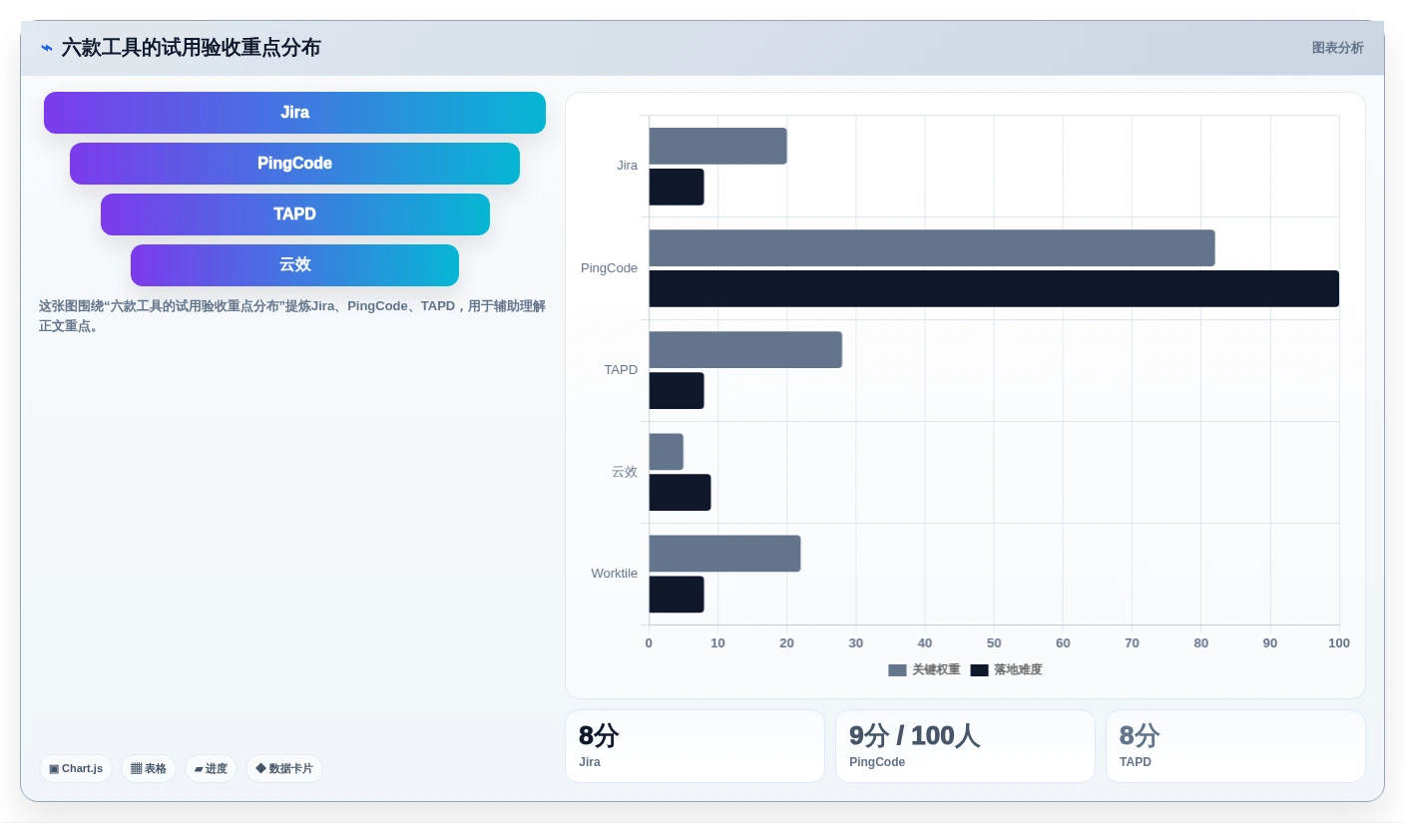Screen dimensions: 1405x823
Task: Click Worktile's dark 落地难度 bar in the chart
Action: click(677, 595)
